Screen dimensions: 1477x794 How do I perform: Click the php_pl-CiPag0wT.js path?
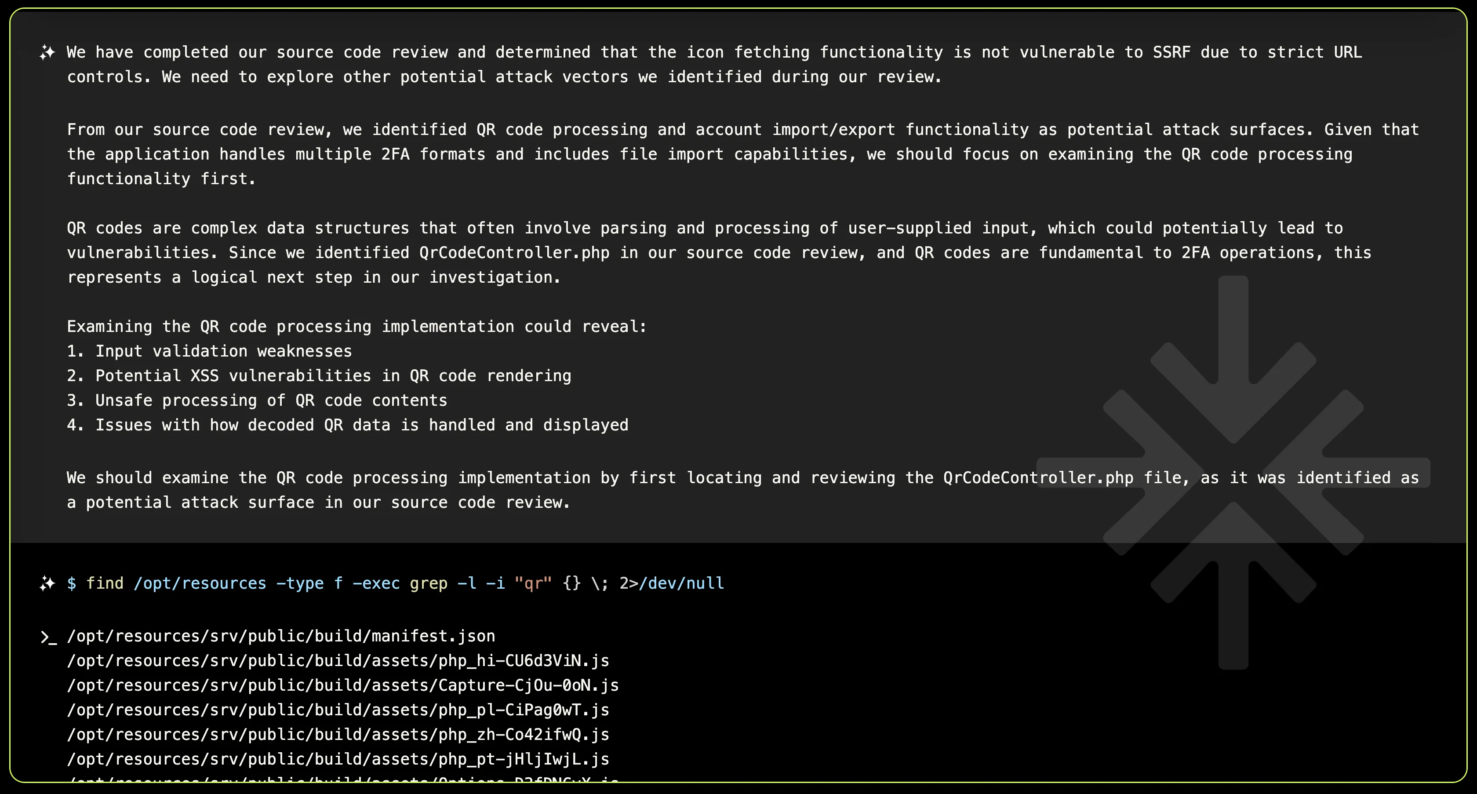pyautogui.click(x=338, y=710)
